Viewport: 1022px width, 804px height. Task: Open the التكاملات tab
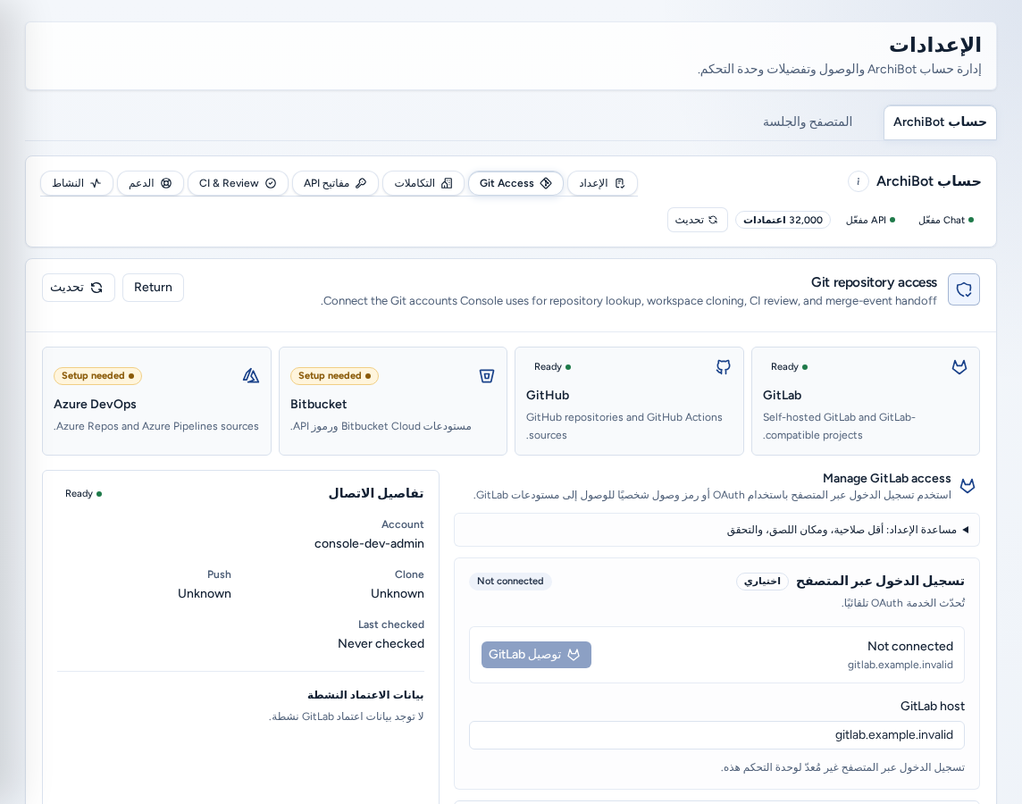coord(423,183)
